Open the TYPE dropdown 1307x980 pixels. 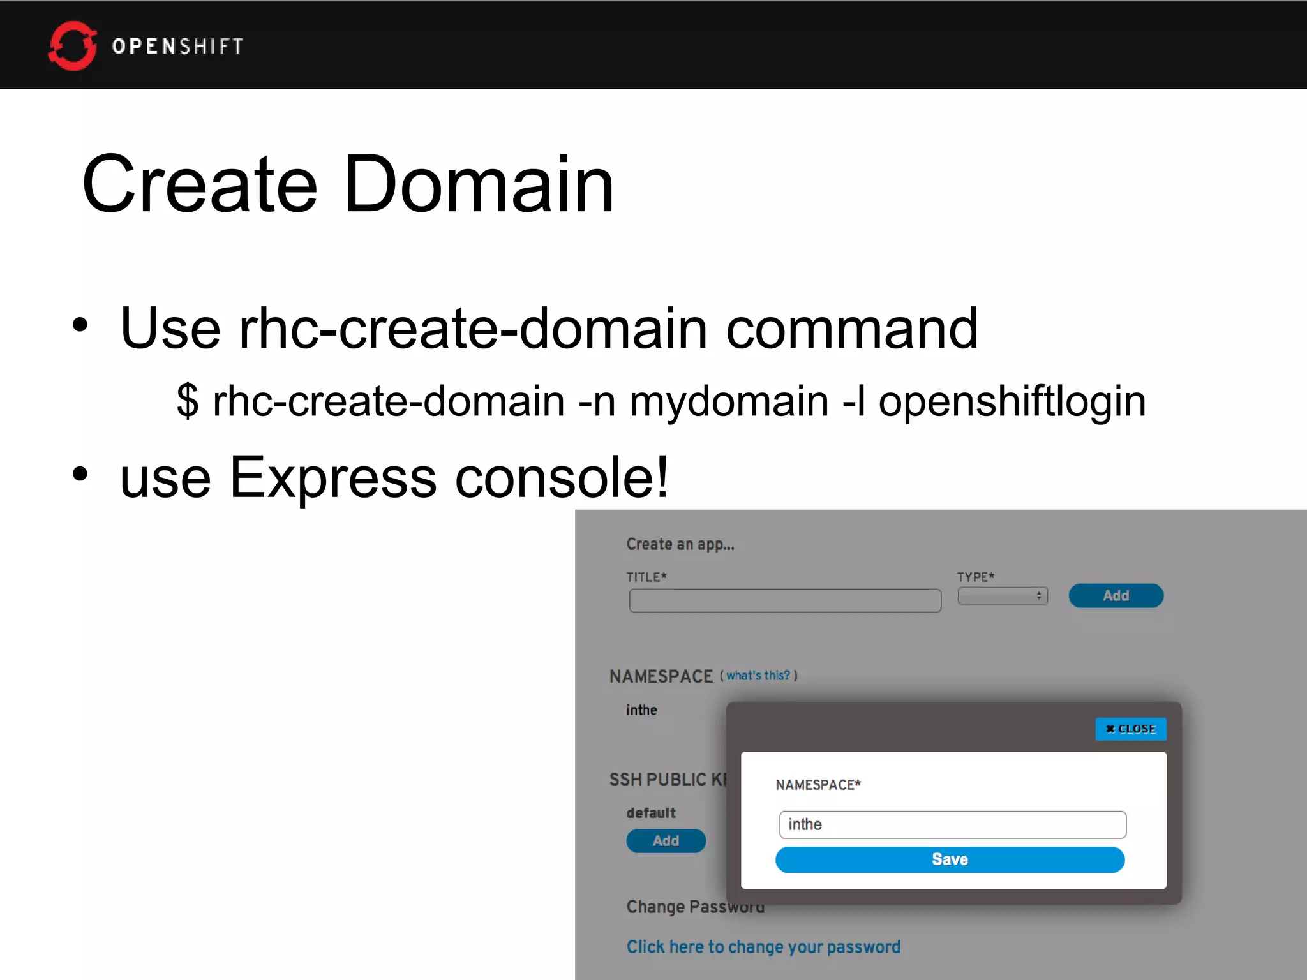tap(1003, 595)
